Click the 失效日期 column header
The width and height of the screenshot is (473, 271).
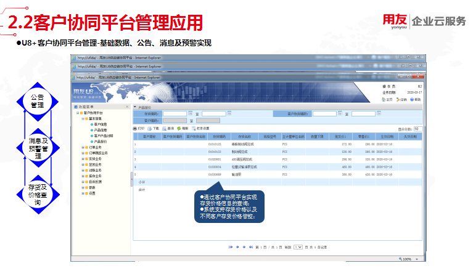[x=410, y=137]
